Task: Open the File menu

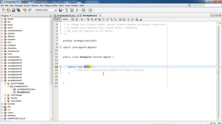Action: click(x=2, y=6)
